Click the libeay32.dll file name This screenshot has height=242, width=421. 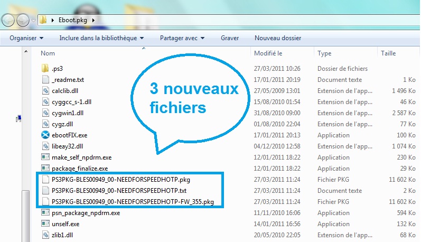[x=68, y=146]
